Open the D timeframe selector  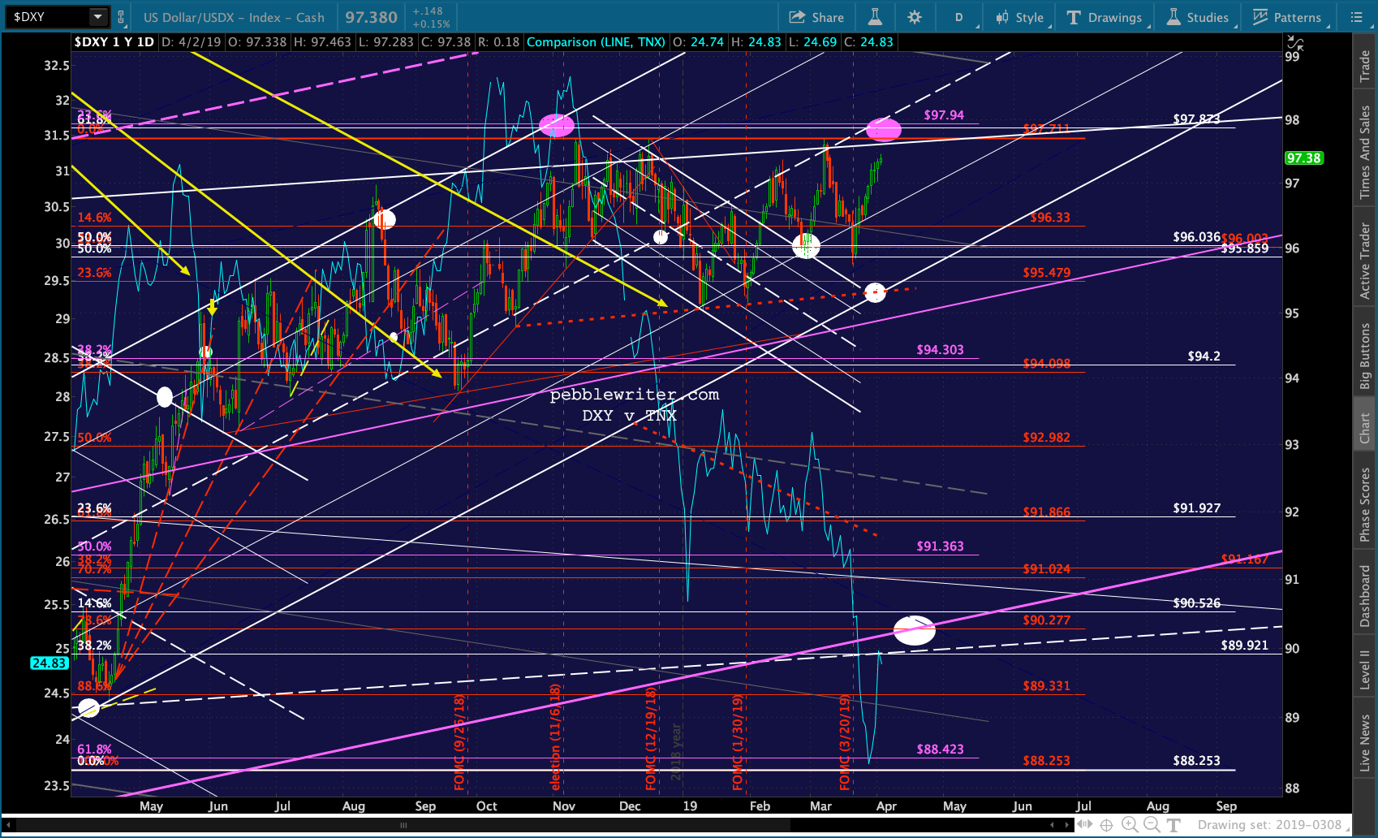coord(958,17)
